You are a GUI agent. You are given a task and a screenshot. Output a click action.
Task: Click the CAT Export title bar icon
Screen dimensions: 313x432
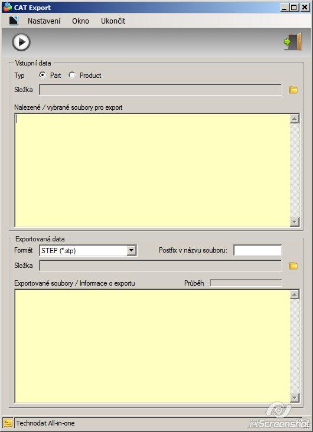pyautogui.click(x=8, y=7)
